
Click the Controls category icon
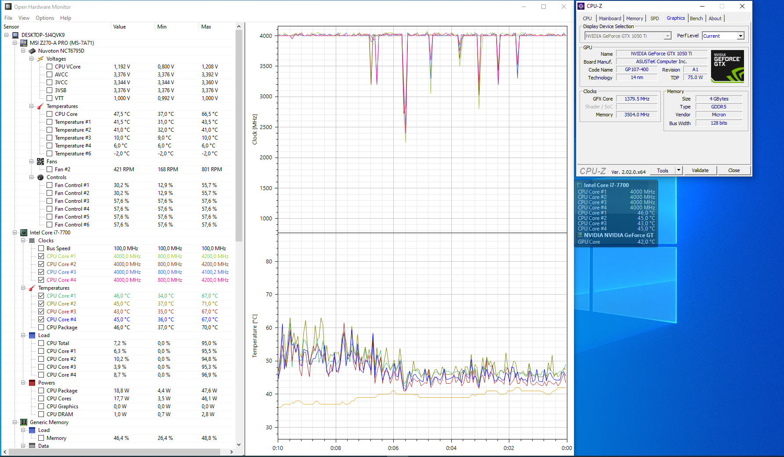[x=40, y=177]
